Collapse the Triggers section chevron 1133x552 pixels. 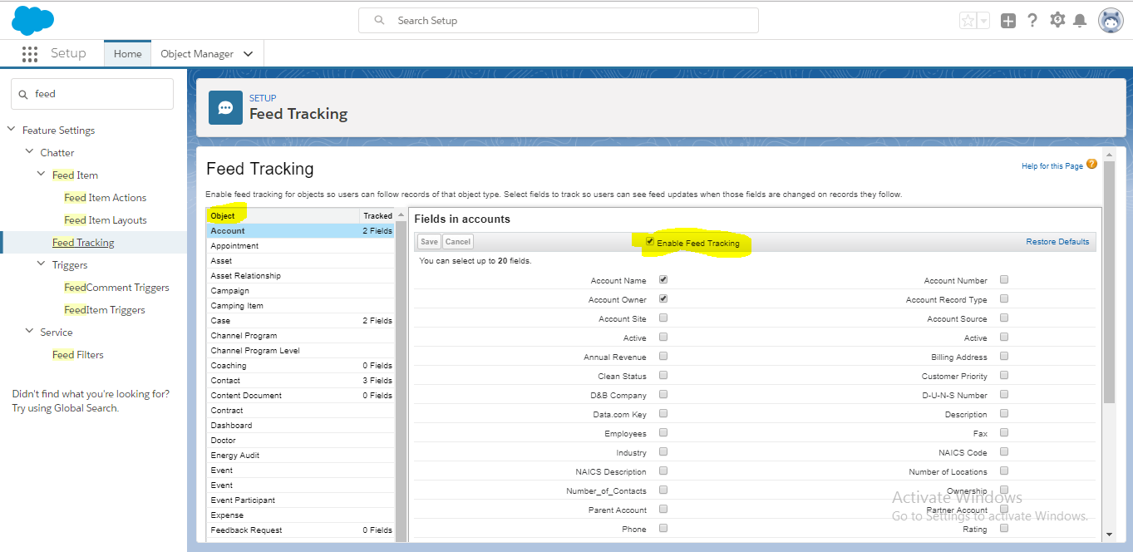(42, 265)
